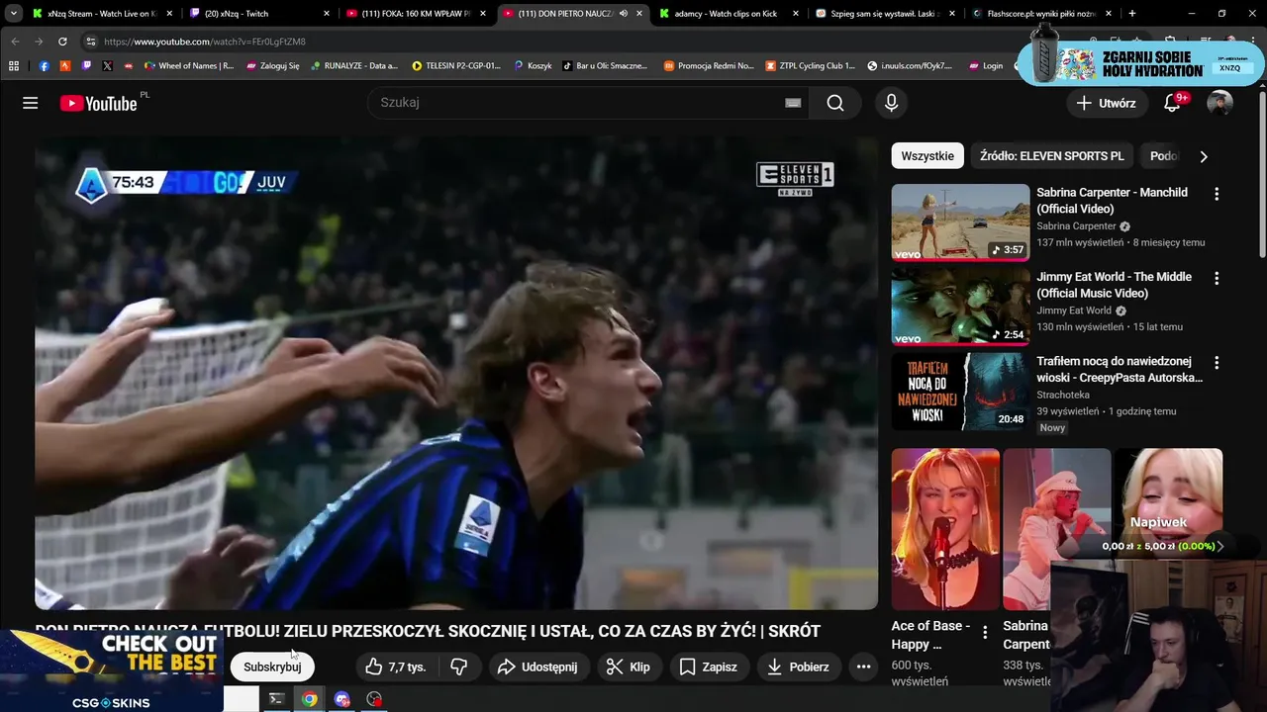Open the terminal taskbar icon

(276, 699)
